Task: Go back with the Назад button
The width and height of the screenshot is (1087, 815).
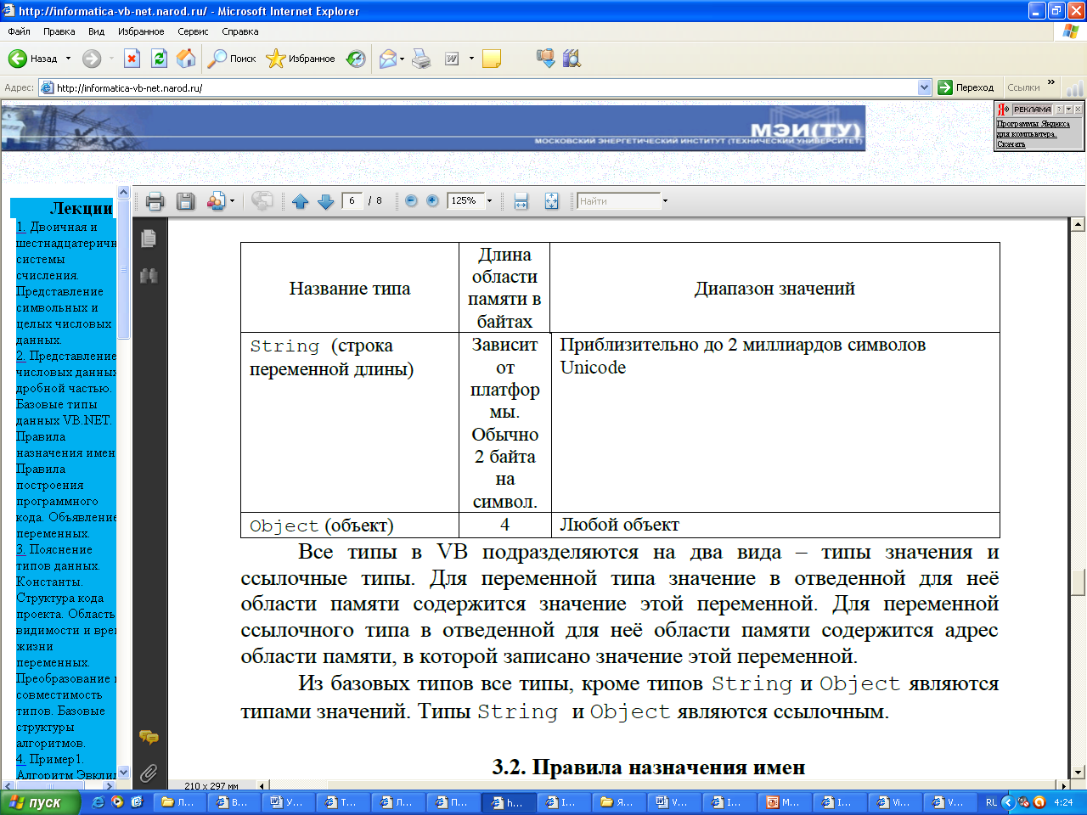Action: [x=32, y=59]
